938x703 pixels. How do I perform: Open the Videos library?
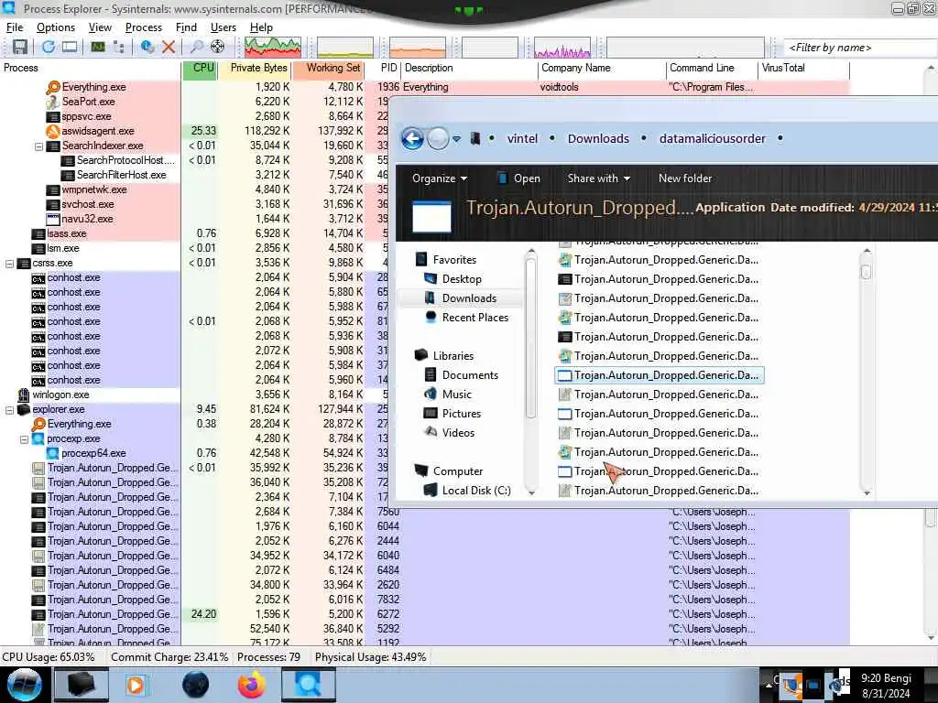tap(458, 432)
